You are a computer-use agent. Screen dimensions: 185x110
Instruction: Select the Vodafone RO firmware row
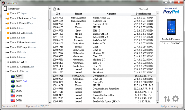click(x=104, y=40)
